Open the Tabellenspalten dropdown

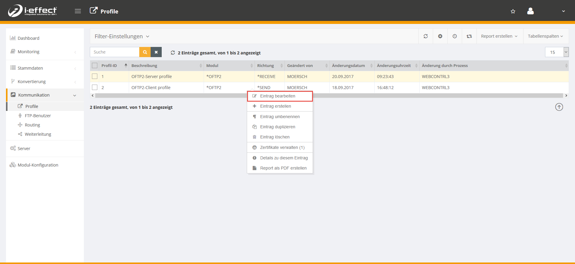[x=545, y=36]
